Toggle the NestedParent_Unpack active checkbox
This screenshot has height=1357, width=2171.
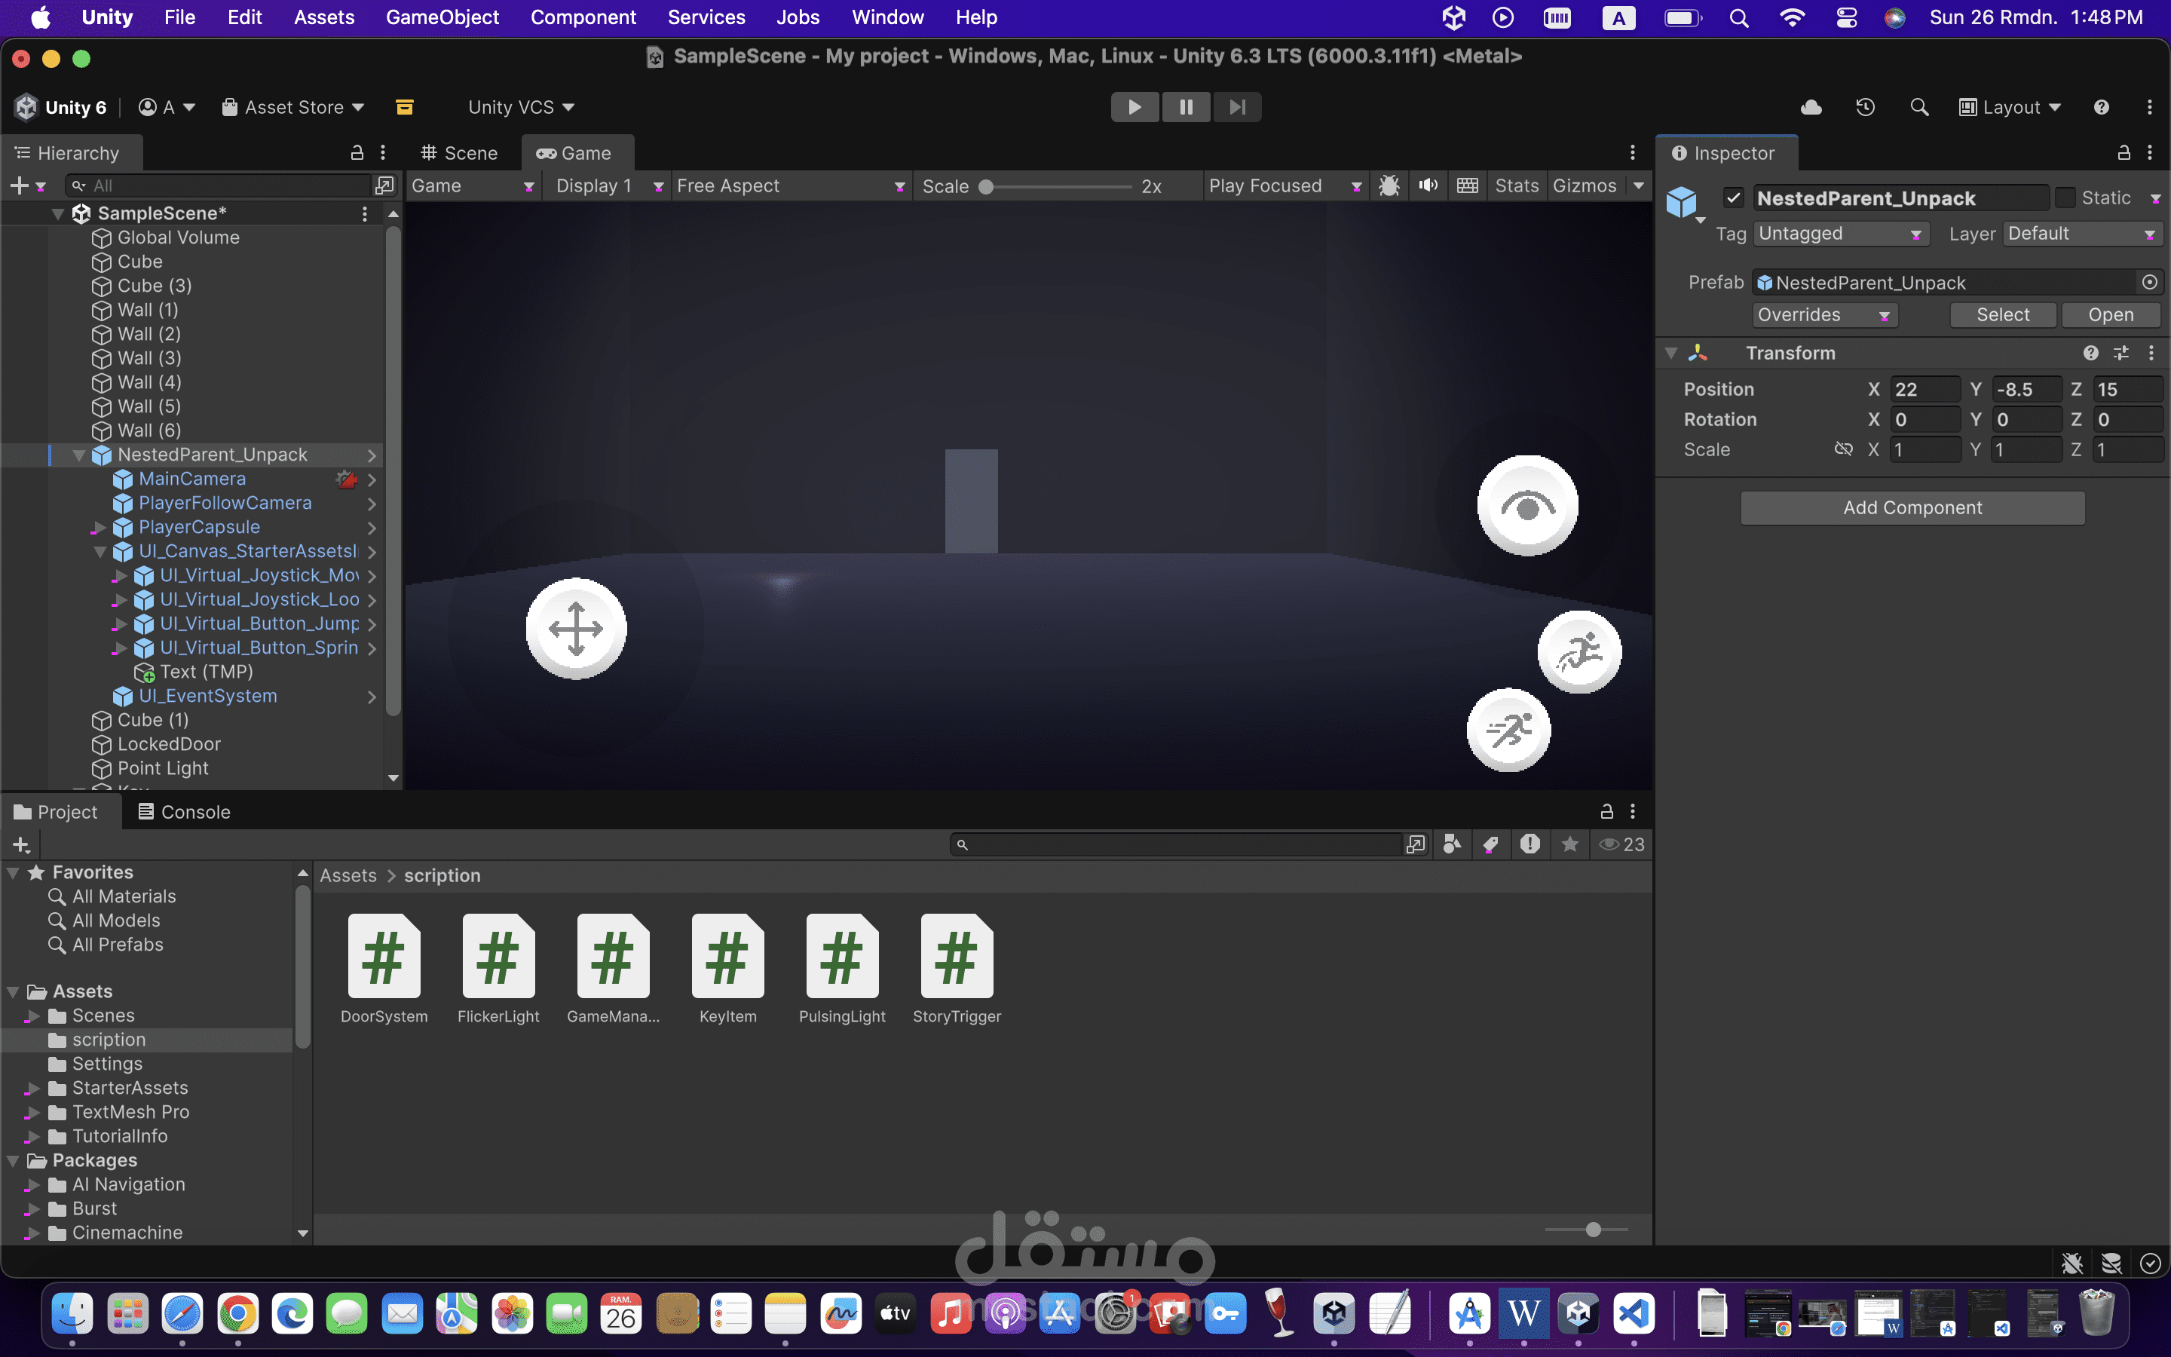[1733, 198]
